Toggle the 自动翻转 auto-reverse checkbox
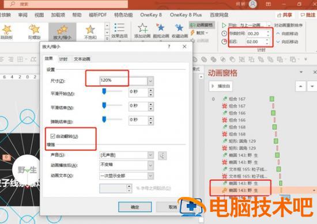317x224 pixels. coord(53,136)
